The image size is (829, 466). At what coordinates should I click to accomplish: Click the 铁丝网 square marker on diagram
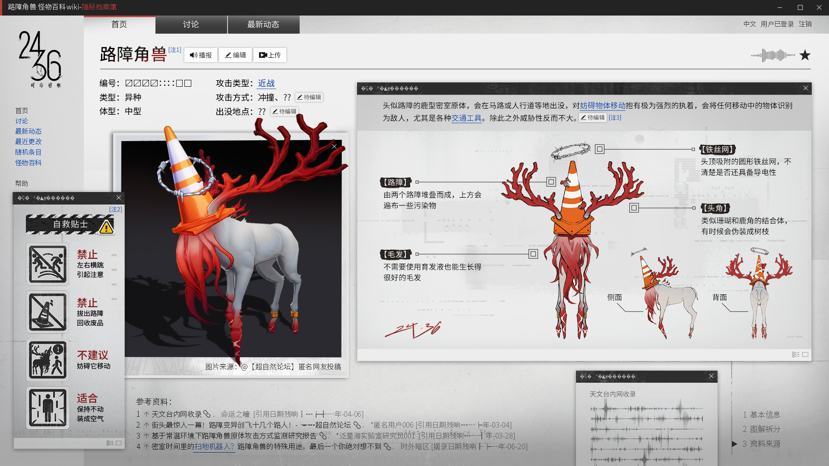click(599, 149)
